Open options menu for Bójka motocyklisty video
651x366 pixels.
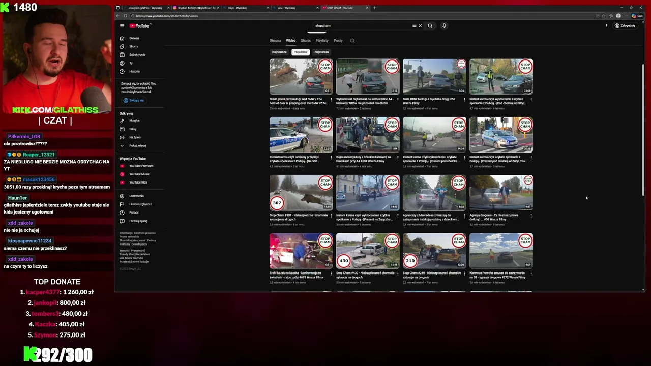coord(398,158)
